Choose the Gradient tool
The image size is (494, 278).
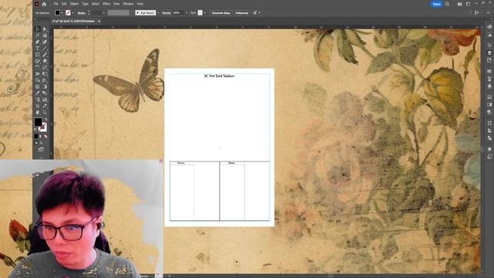(45, 86)
